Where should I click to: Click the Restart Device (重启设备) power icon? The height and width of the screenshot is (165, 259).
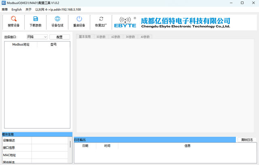coord(79,19)
